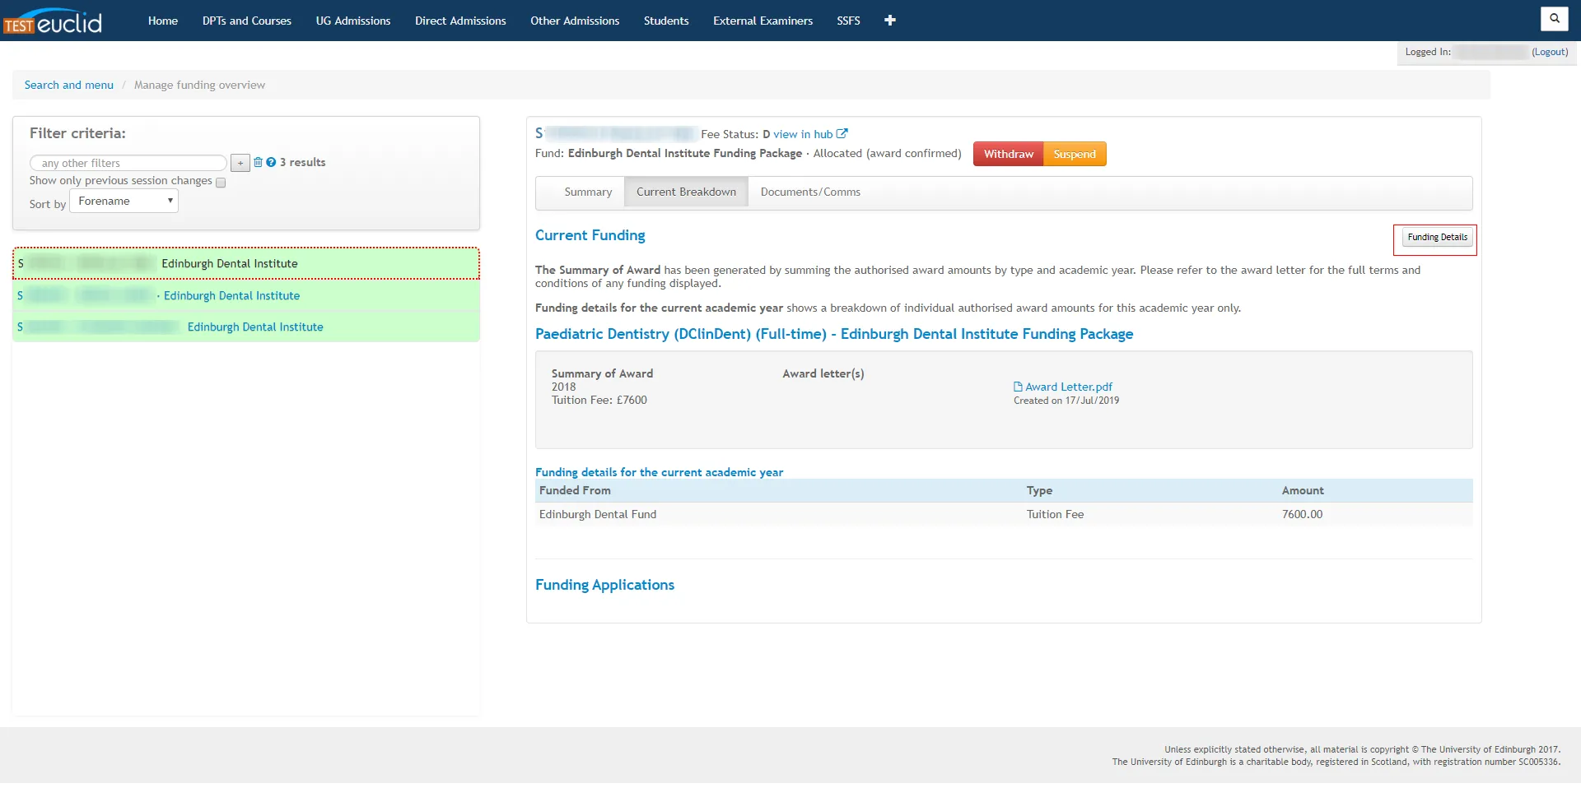This screenshot has height=797, width=1581.
Task: Open the Documents/Comms tab
Action: click(809, 192)
